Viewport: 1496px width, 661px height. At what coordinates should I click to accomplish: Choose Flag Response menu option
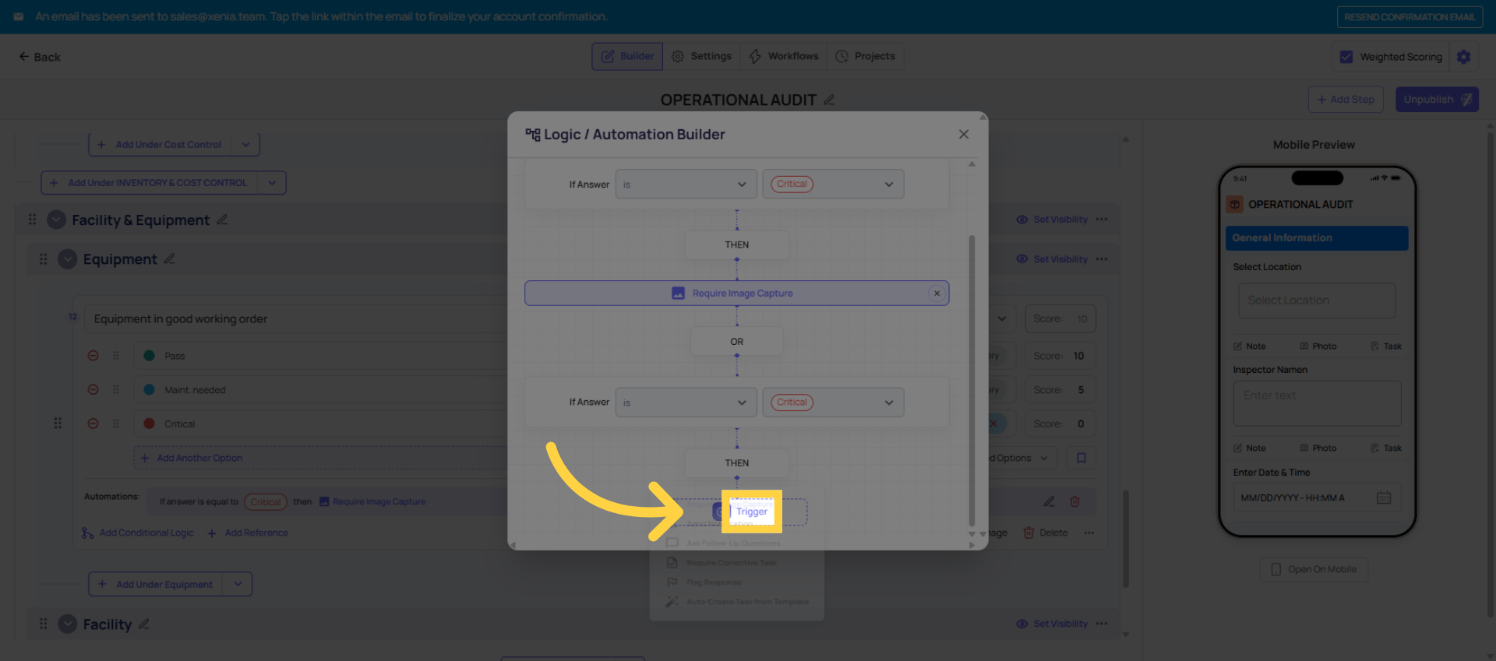714,582
